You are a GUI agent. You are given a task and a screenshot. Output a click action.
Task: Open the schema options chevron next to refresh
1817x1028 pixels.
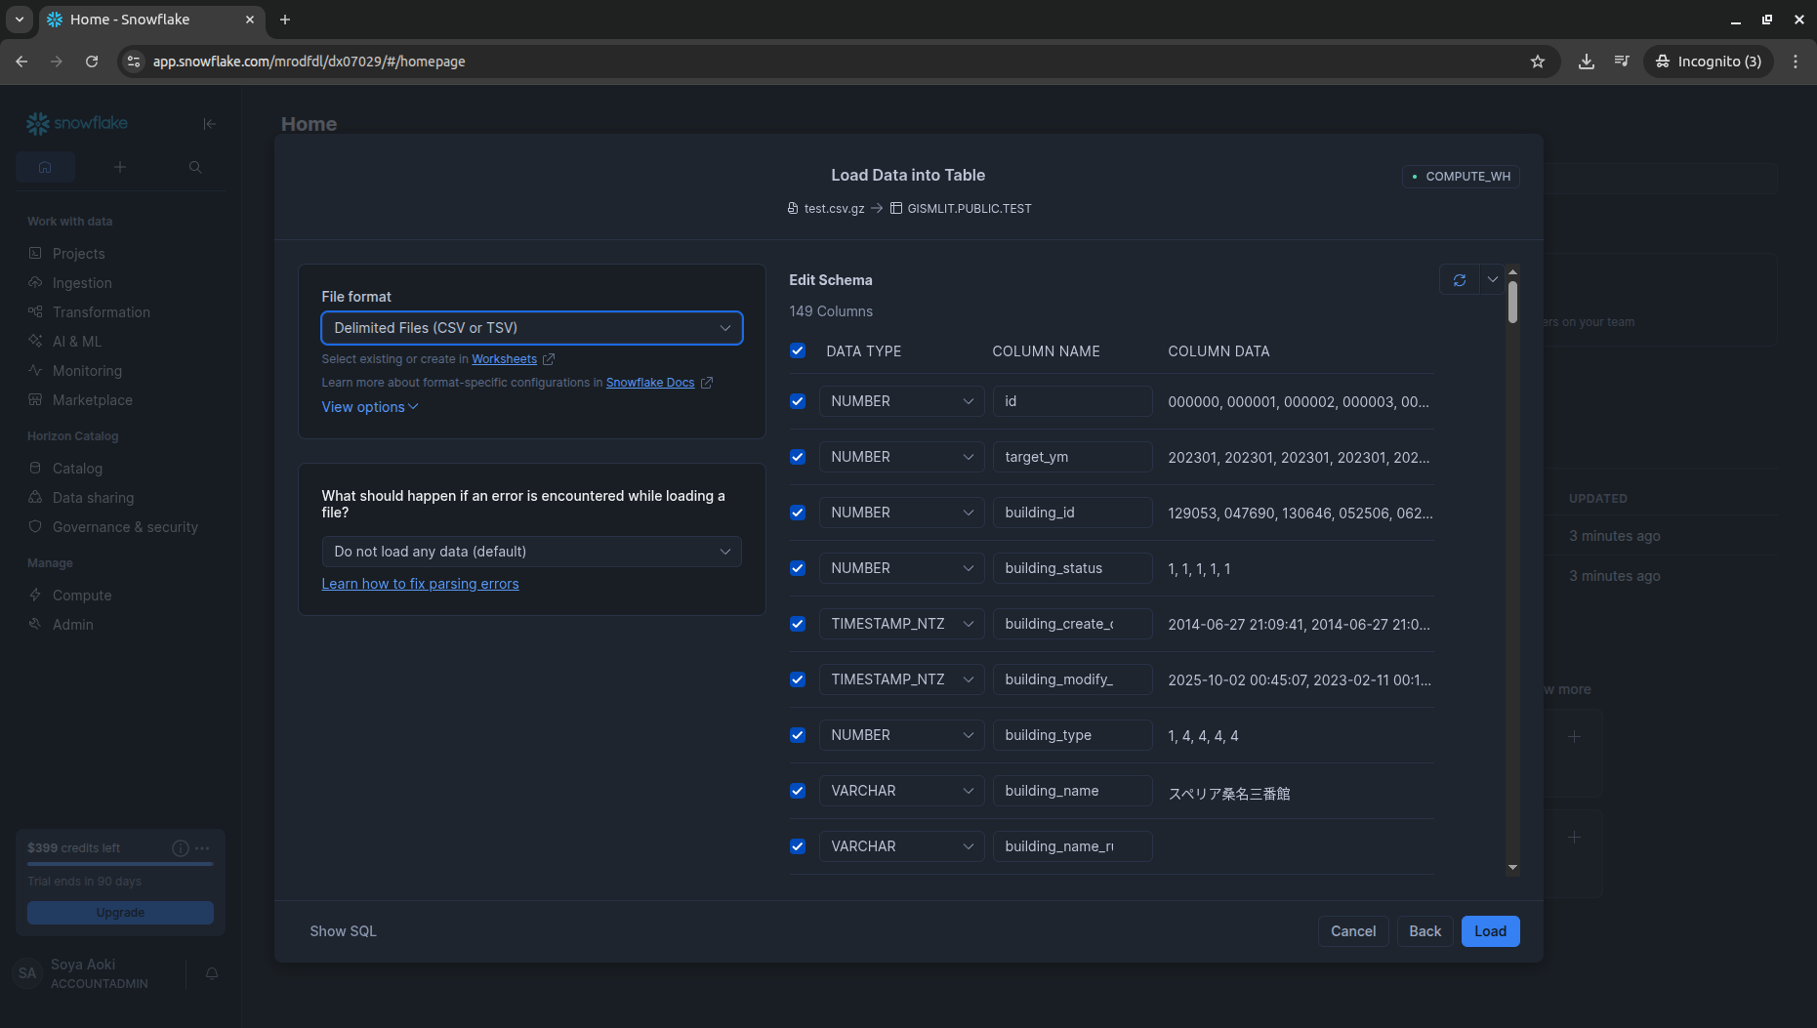[x=1493, y=280]
